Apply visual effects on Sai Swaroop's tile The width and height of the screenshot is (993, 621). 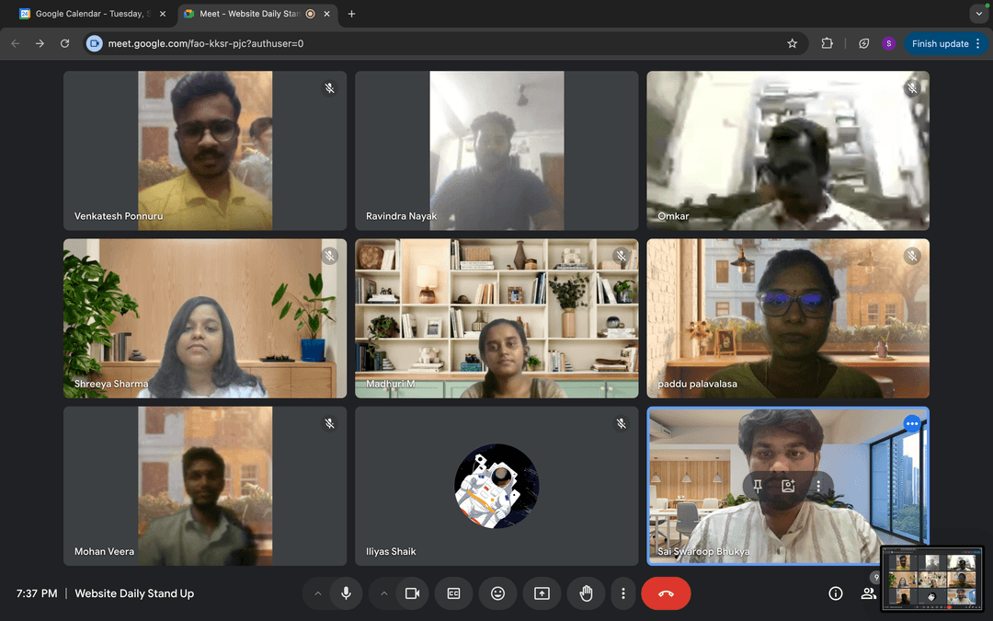(788, 486)
